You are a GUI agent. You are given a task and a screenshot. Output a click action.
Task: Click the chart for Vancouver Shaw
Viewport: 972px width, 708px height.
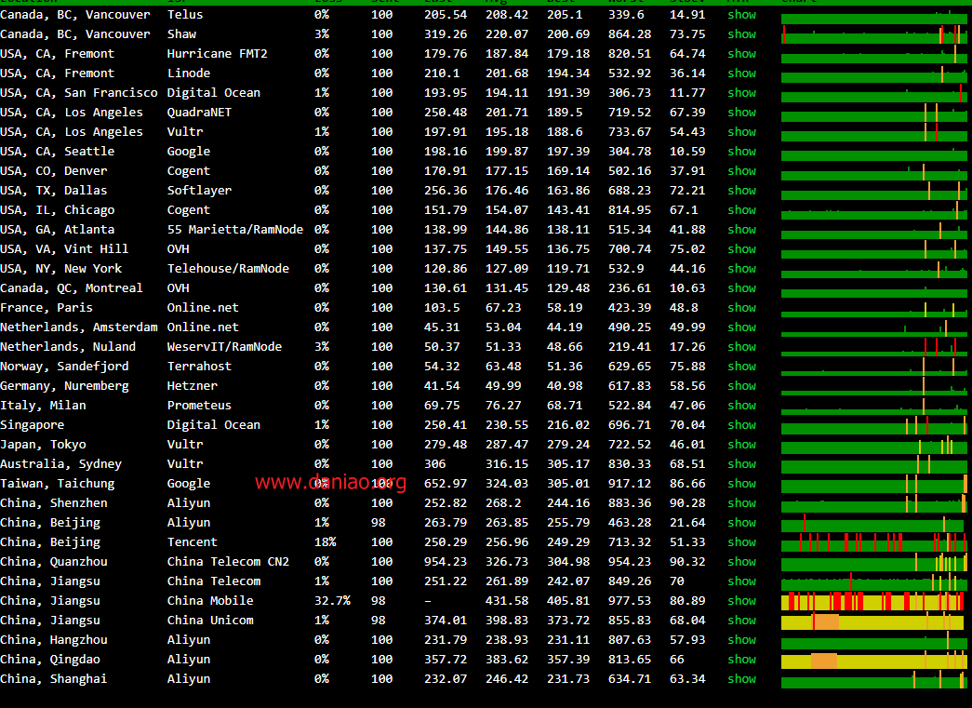(873, 34)
